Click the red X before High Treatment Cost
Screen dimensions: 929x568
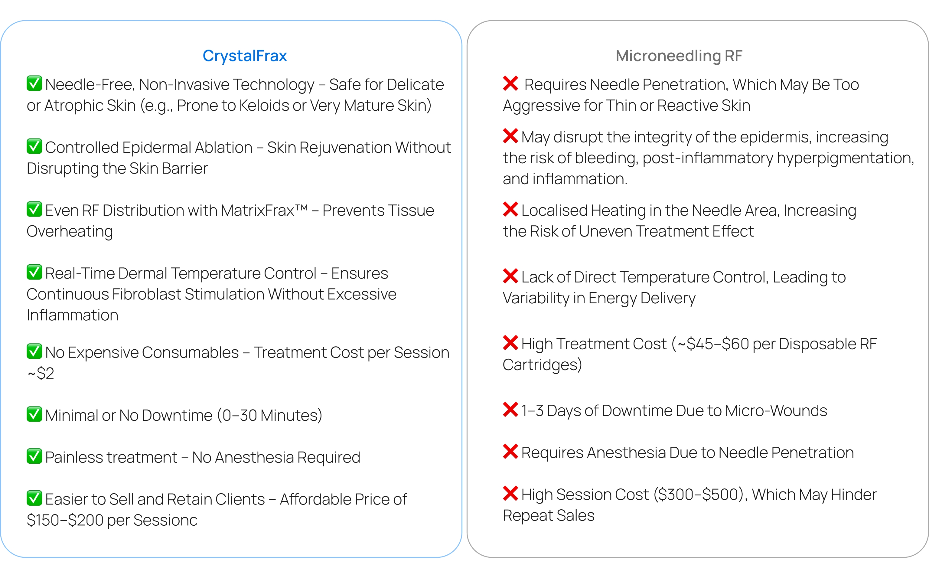[510, 343]
